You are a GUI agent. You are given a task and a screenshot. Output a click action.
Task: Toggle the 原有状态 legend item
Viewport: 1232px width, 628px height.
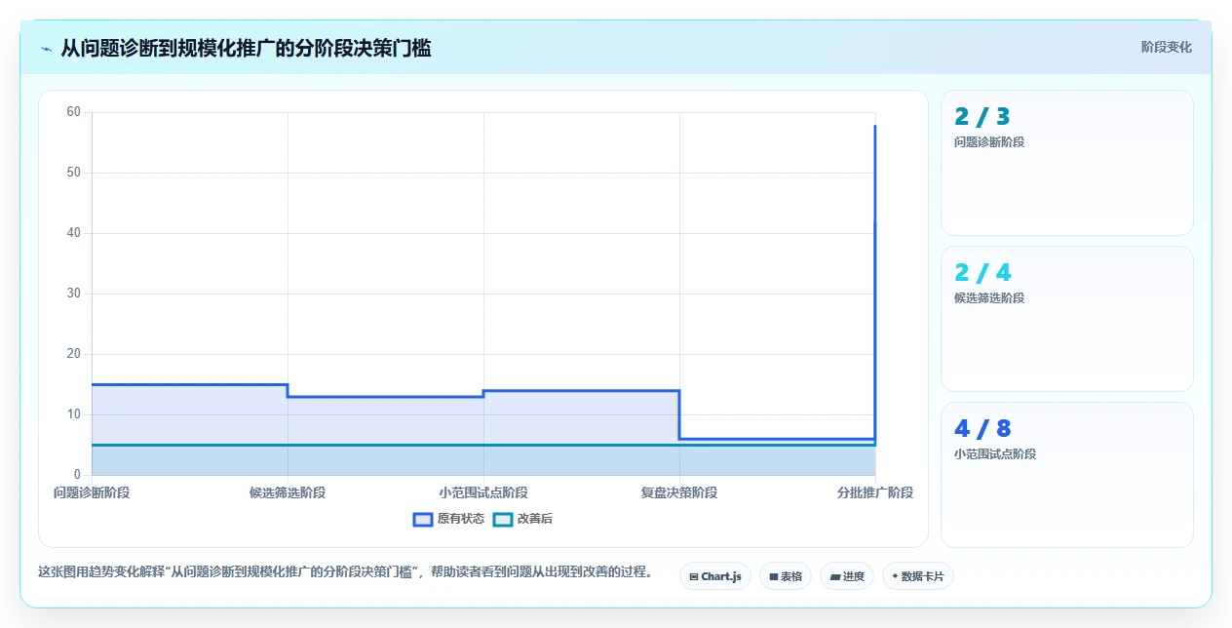coord(448,519)
